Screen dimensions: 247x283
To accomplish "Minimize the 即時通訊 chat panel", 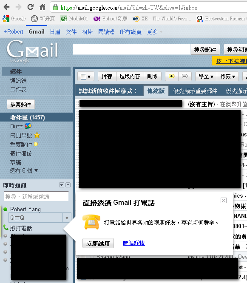I will click(x=68, y=185).
